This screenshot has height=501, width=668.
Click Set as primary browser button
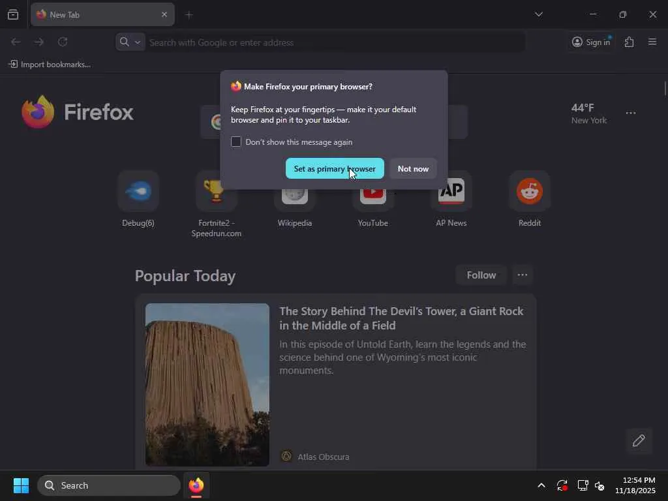(335, 169)
